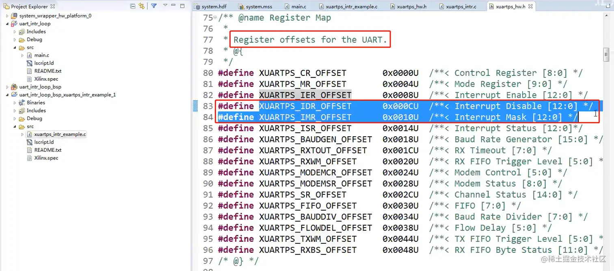Collapse all in Project Explorer toolbar
The width and height of the screenshot is (614, 271).
point(133,6)
